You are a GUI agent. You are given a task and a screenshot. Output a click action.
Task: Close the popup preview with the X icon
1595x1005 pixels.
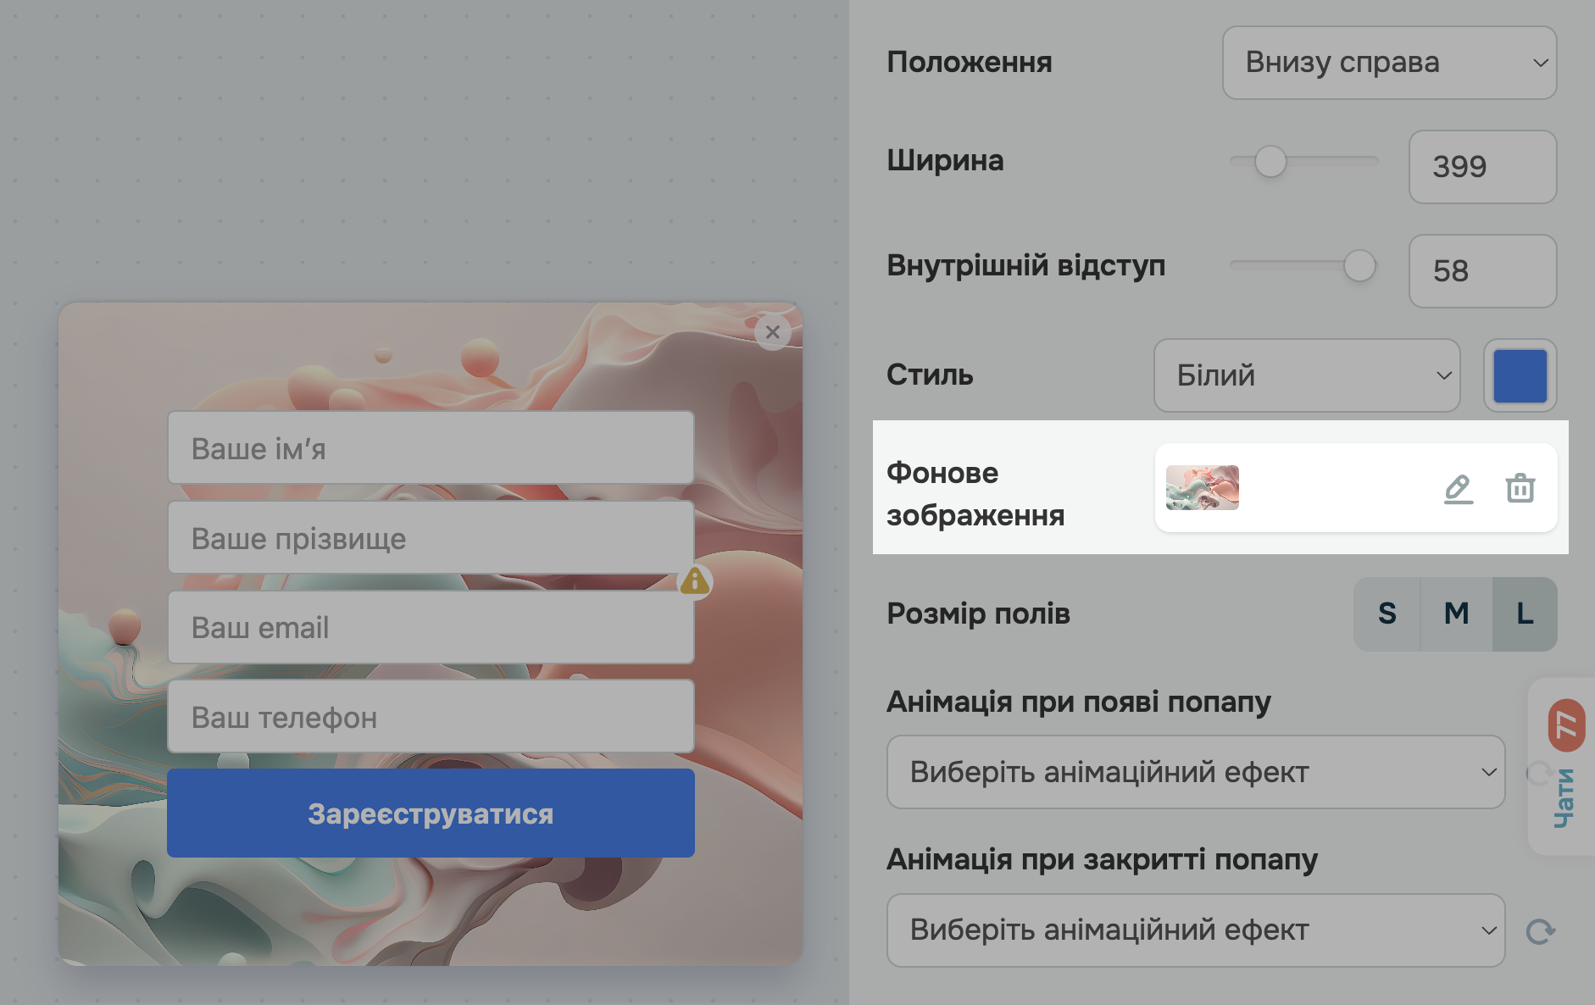[772, 332]
